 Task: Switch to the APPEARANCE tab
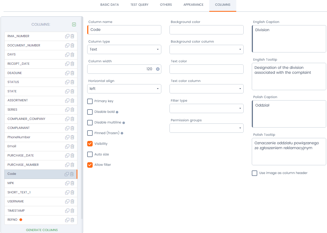click(x=193, y=5)
